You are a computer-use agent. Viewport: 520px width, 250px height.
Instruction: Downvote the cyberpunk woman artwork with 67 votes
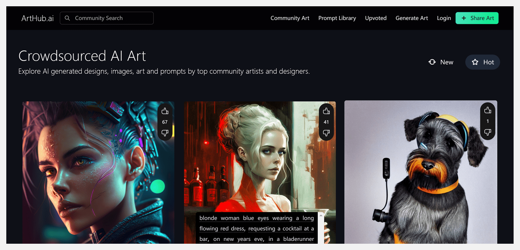pos(165,133)
